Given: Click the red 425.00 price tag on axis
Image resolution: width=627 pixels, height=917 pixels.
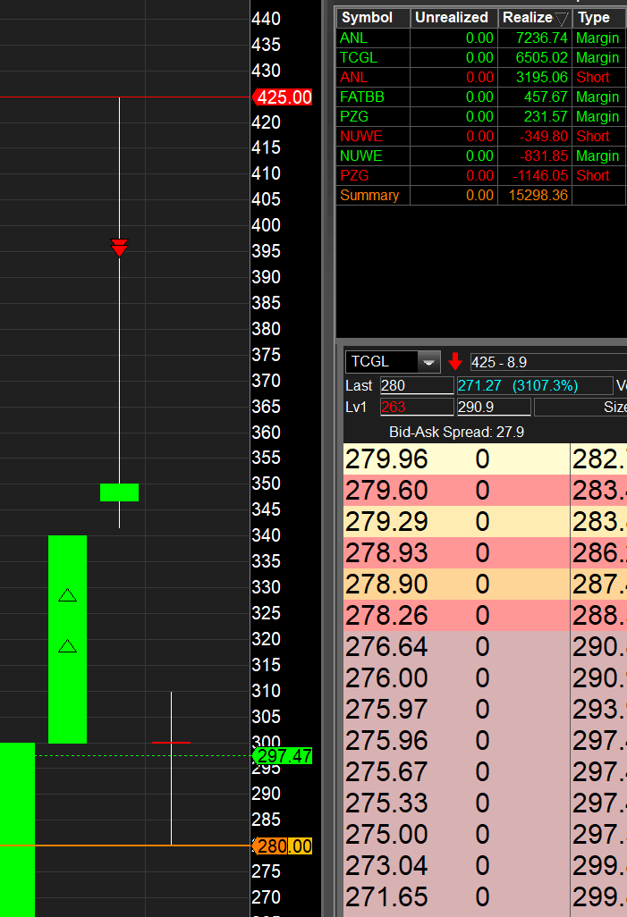Looking at the screenshot, I should (x=282, y=97).
